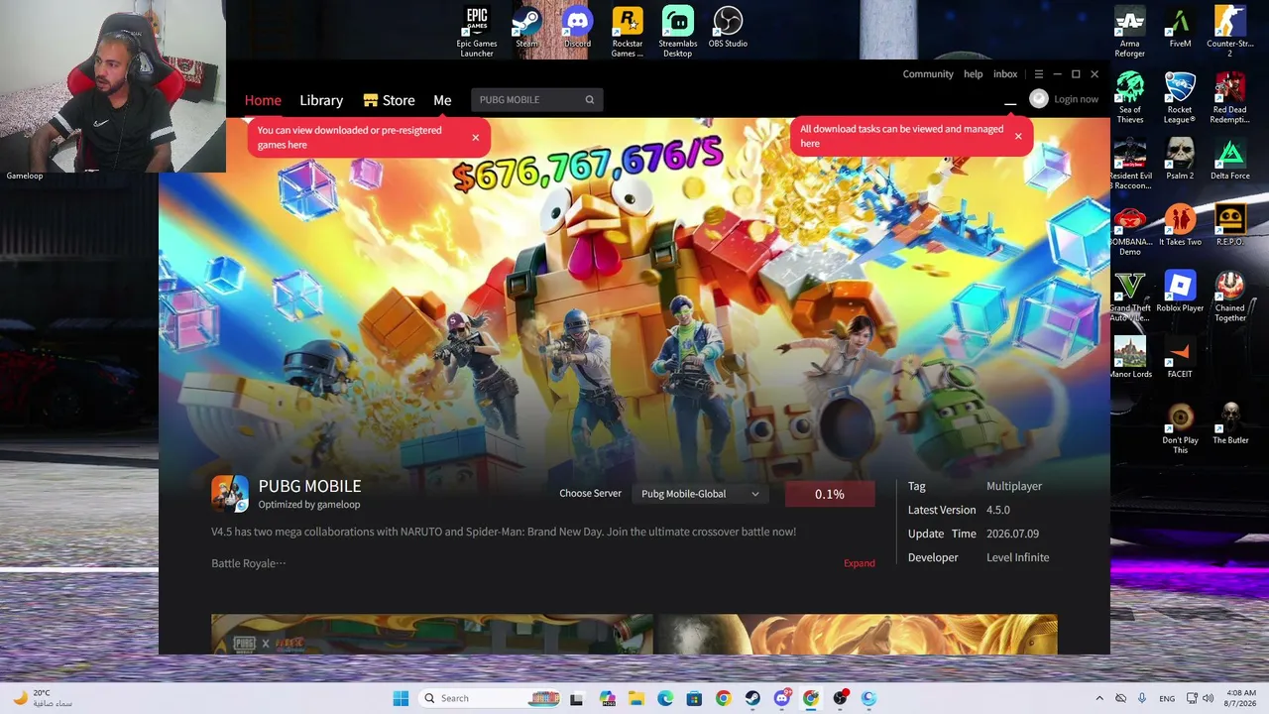
Task: Click the latest version 4.5.0 value
Action: pos(998,510)
